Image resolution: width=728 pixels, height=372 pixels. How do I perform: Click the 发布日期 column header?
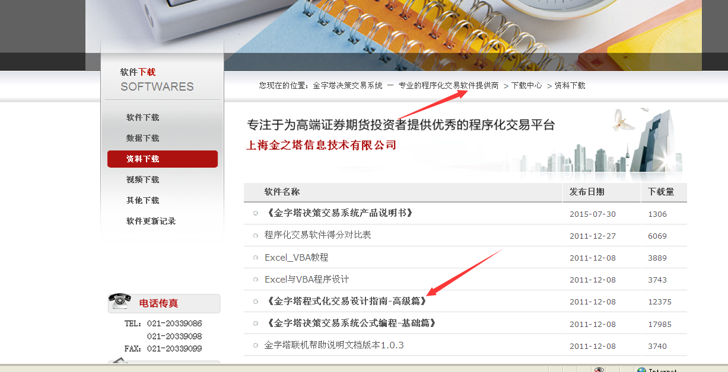point(587,192)
